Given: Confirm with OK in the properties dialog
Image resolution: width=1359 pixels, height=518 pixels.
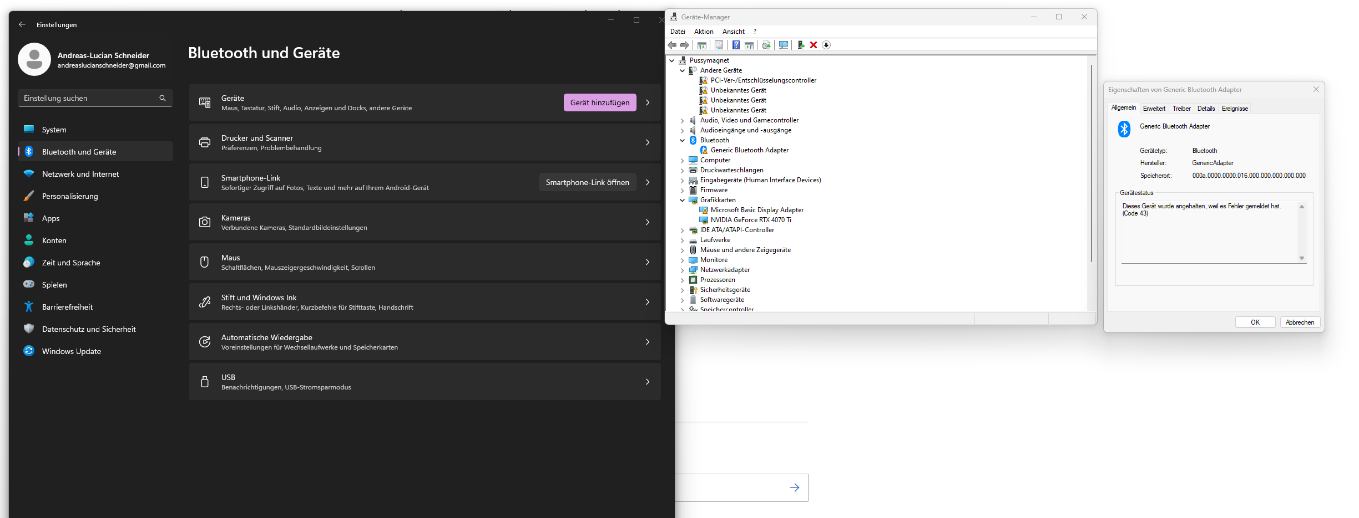Looking at the screenshot, I should tap(1255, 322).
